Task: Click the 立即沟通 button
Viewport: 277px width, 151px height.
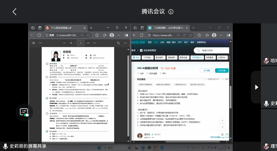Action: click(222, 70)
